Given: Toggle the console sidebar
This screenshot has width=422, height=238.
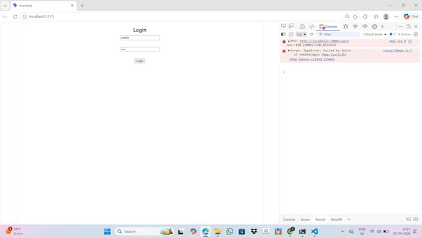Looking at the screenshot, I should pyautogui.click(x=284, y=34).
